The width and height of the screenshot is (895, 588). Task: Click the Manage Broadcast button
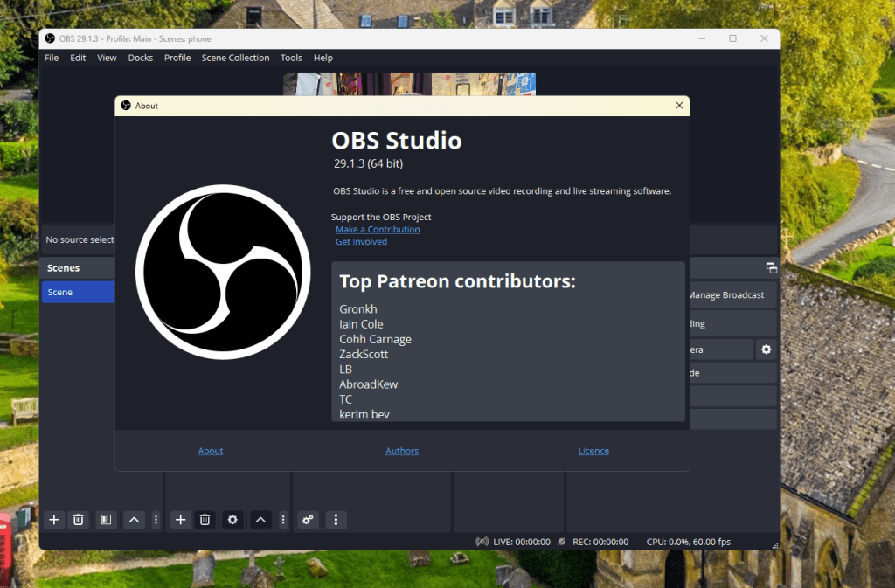coord(733,294)
